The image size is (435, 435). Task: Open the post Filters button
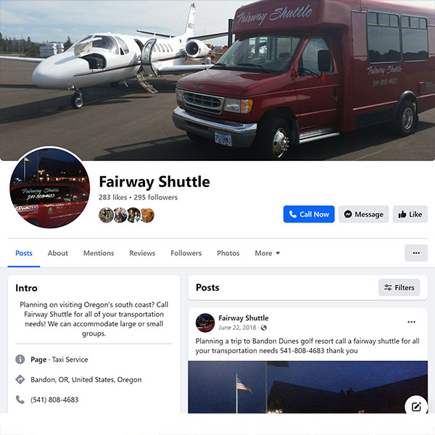(x=399, y=287)
